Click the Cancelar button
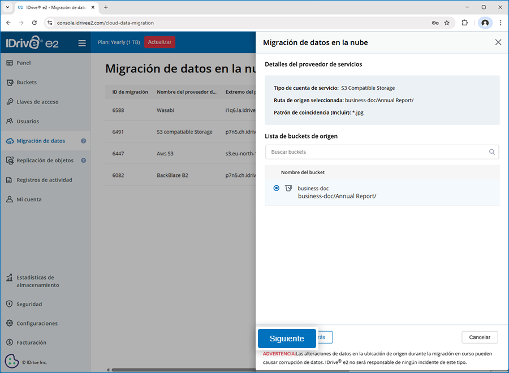Image resolution: width=509 pixels, height=373 pixels. click(480, 337)
